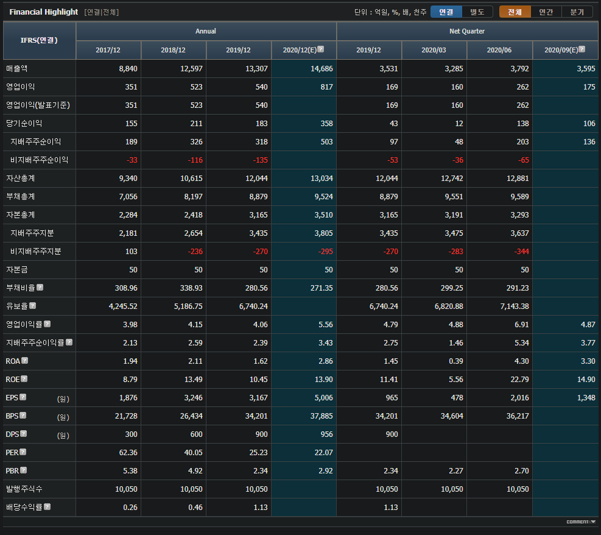Viewport: 601px width, 535px height.
Task: Select the 자본금 row label
Action: pos(17,269)
